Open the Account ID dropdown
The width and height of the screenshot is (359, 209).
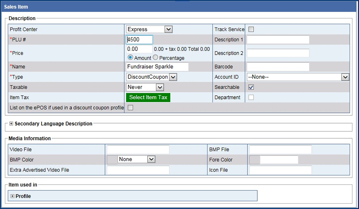(297, 77)
